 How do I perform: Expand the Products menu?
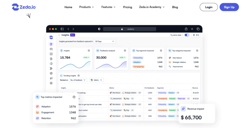tap(87, 7)
